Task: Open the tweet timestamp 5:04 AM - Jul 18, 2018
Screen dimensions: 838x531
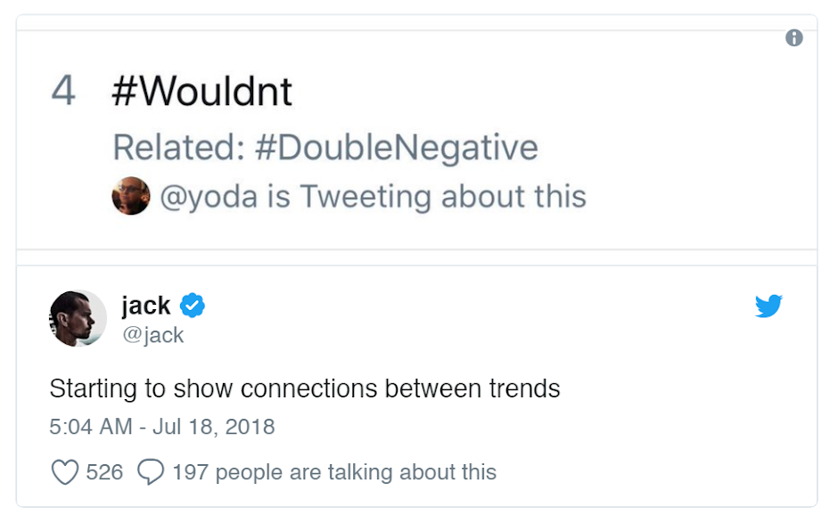Action: click(x=162, y=427)
